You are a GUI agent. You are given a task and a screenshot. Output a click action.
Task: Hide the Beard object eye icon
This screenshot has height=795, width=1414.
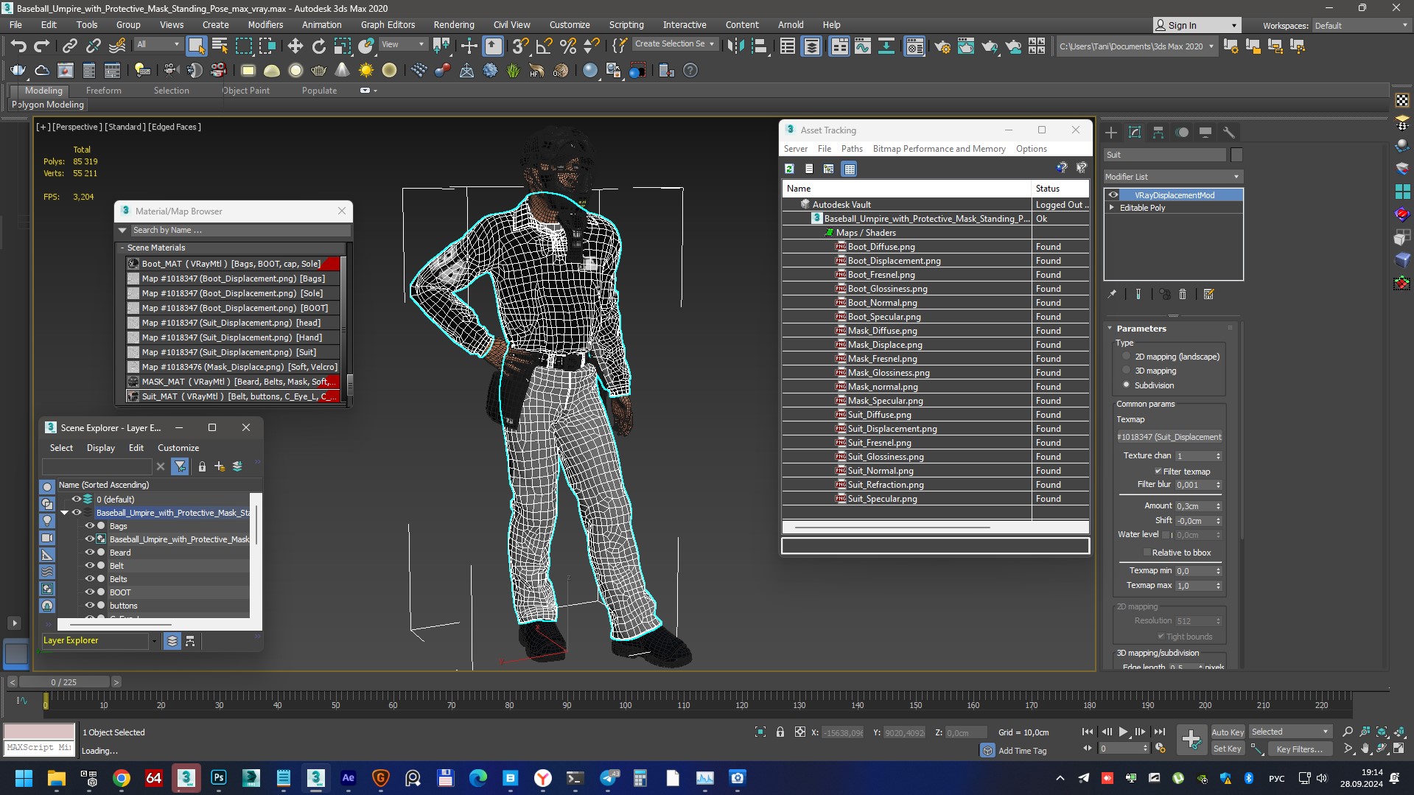coord(89,553)
